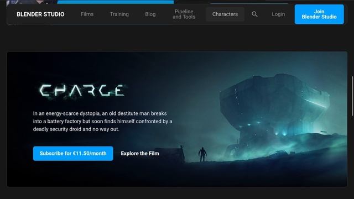This screenshot has width=354, height=199.
Task: Open Pipeline and Tools section
Action: pos(184,14)
